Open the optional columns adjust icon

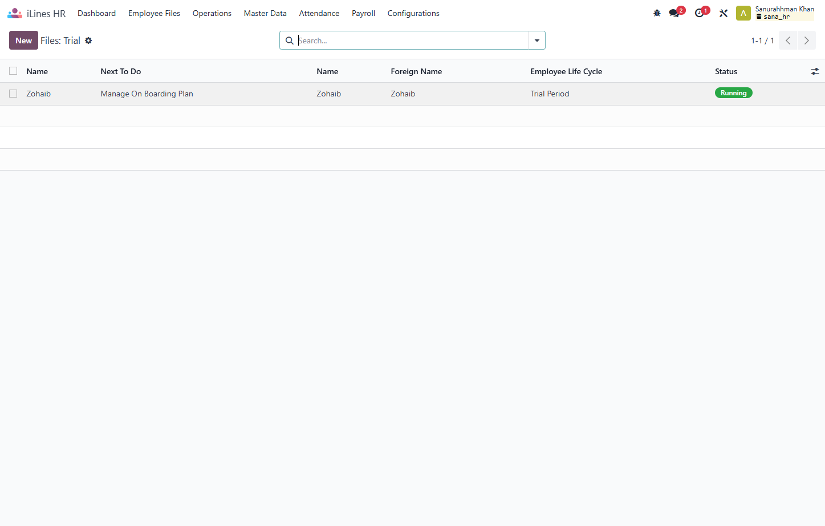(815, 71)
